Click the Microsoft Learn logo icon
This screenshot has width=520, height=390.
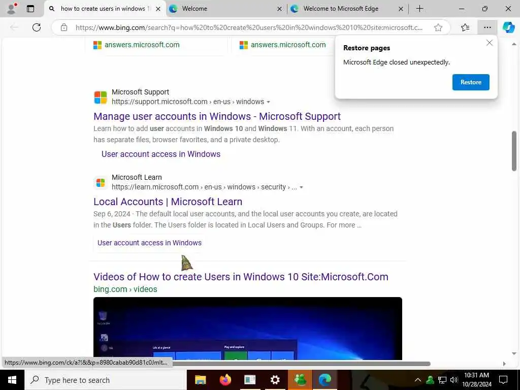click(101, 182)
